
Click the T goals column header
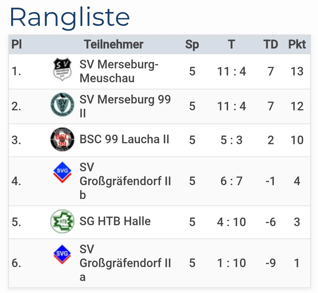pos(231,44)
